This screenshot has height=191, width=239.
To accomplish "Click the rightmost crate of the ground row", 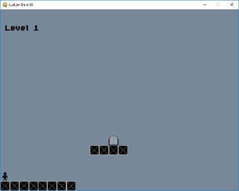I will (x=71, y=186).
